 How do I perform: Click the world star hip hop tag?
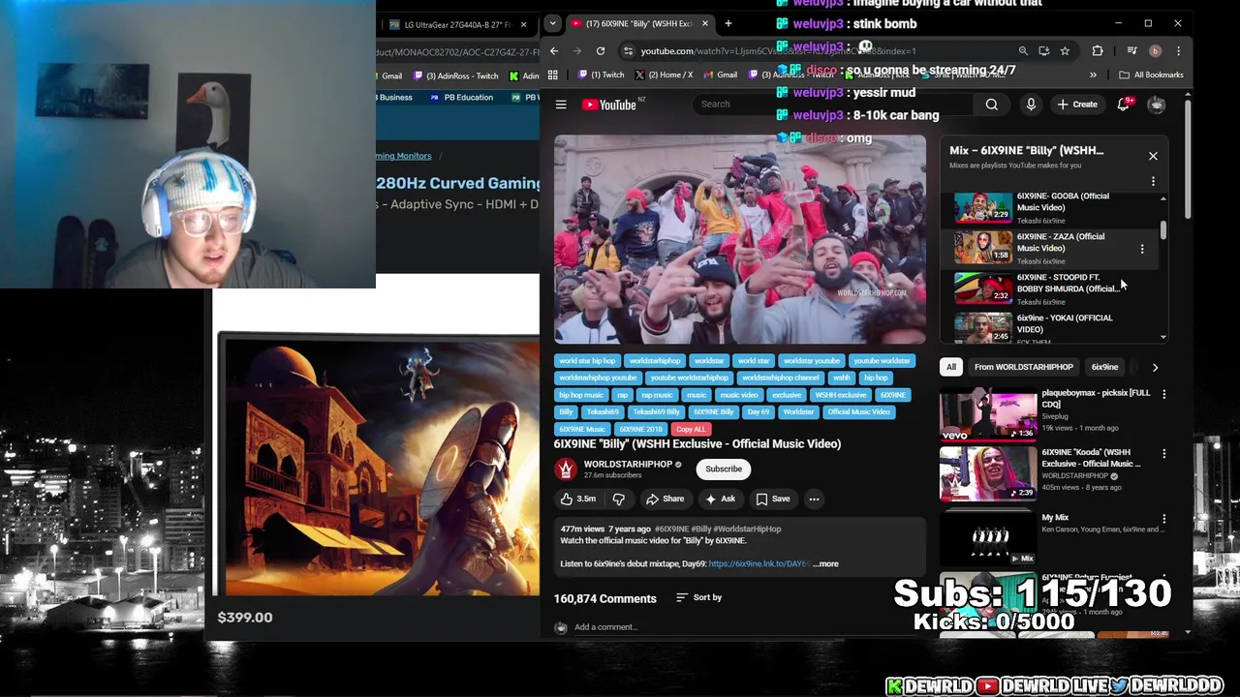(587, 360)
